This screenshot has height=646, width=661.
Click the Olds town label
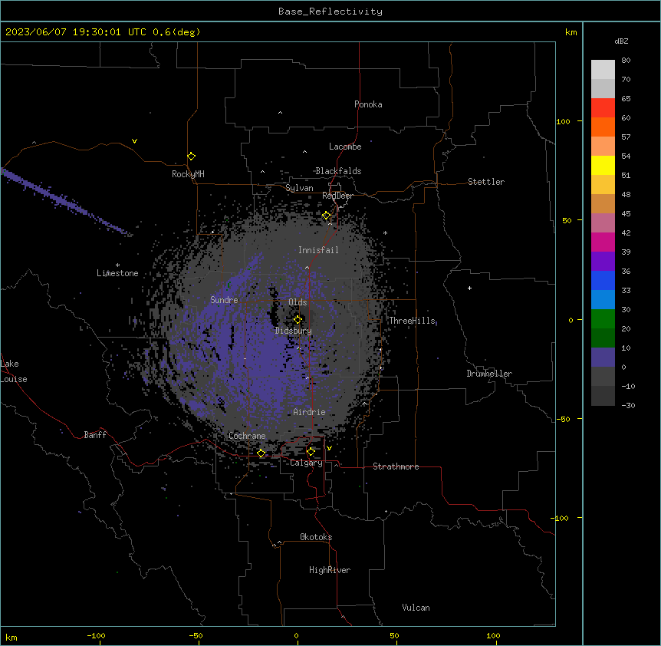pos(298,302)
